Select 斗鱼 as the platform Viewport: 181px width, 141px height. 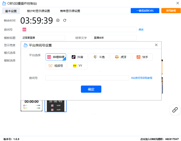(99, 57)
